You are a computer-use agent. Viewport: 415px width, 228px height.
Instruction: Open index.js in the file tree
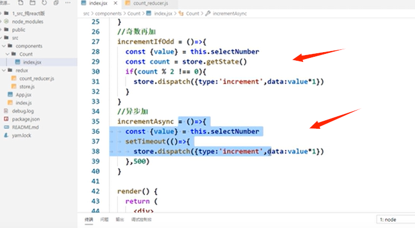tap(23, 103)
